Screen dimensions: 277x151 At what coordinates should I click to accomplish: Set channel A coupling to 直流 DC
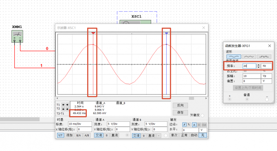click(114, 135)
